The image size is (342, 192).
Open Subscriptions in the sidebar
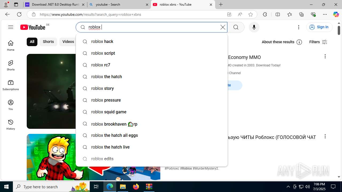(11, 85)
